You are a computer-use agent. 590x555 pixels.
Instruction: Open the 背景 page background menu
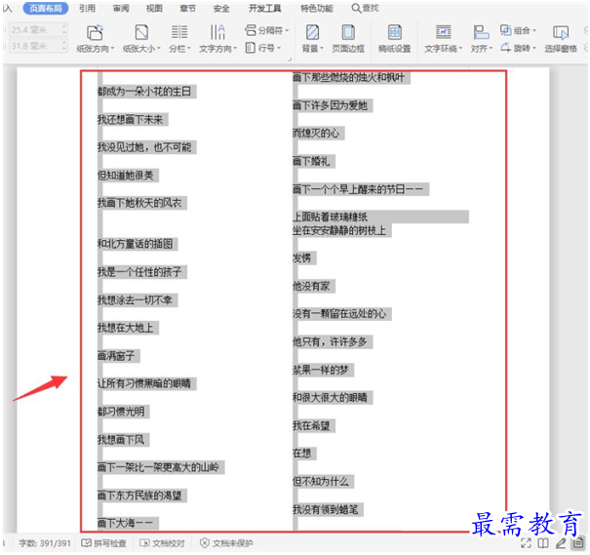pyautogui.click(x=312, y=39)
